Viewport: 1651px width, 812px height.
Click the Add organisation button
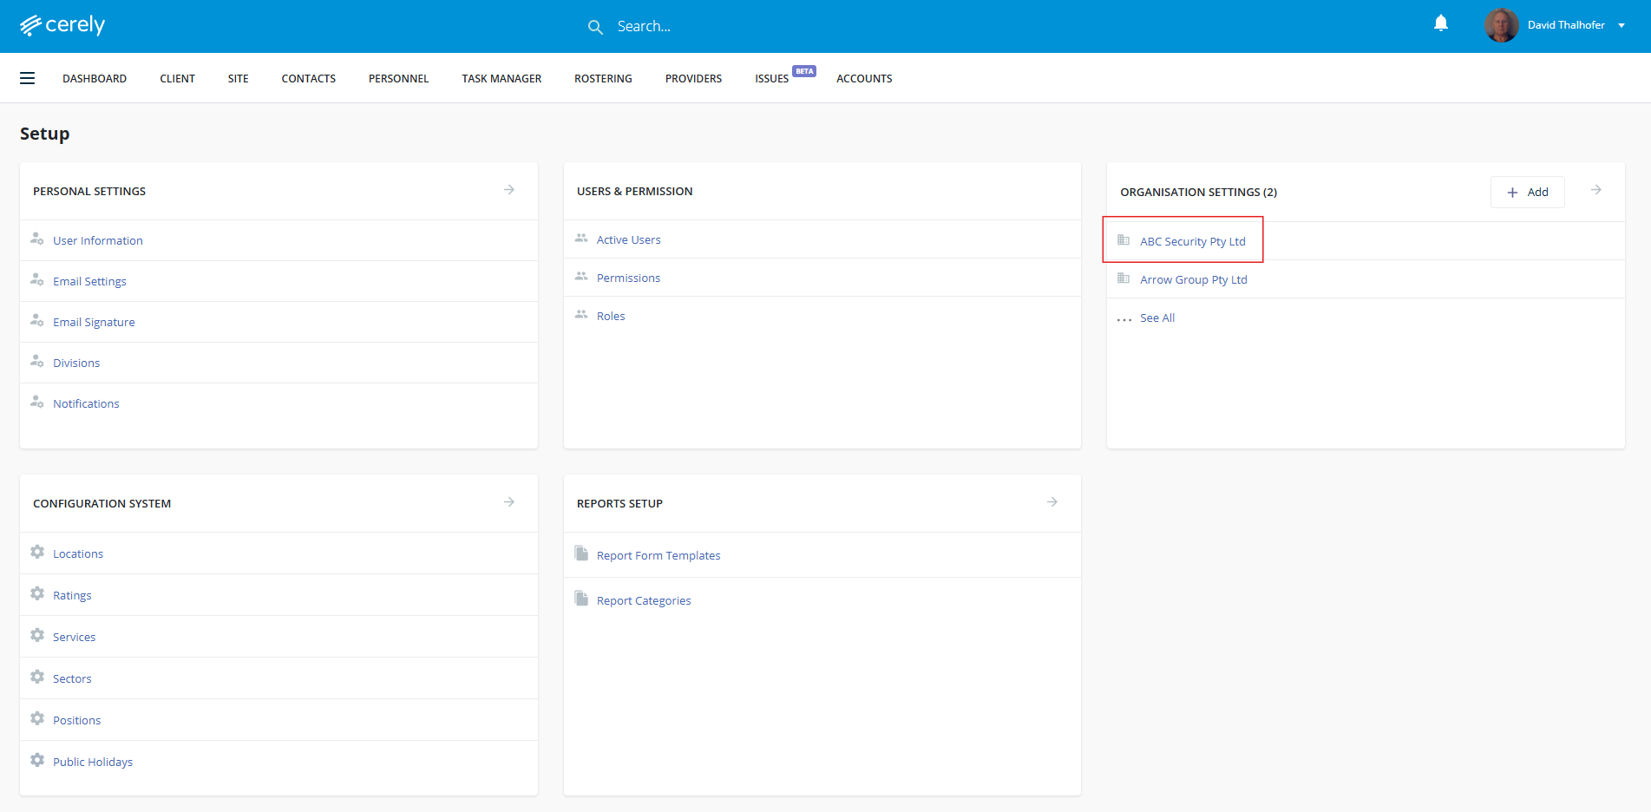pos(1527,193)
